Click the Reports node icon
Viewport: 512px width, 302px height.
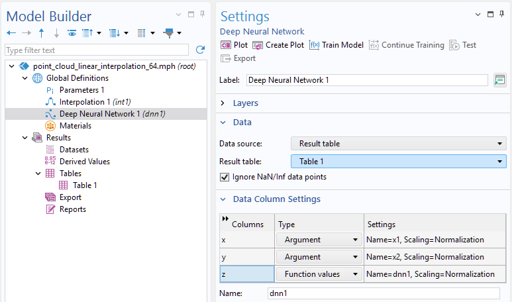(x=50, y=209)
